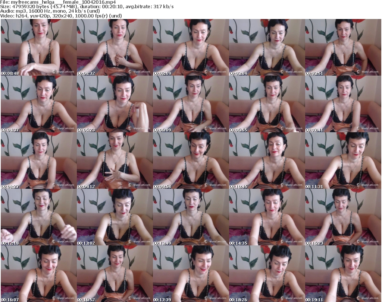This screenshot has height=302, width=382.
Task: Open the 00:18:26 preview thumbnail
Action: (x=267, y=274)
